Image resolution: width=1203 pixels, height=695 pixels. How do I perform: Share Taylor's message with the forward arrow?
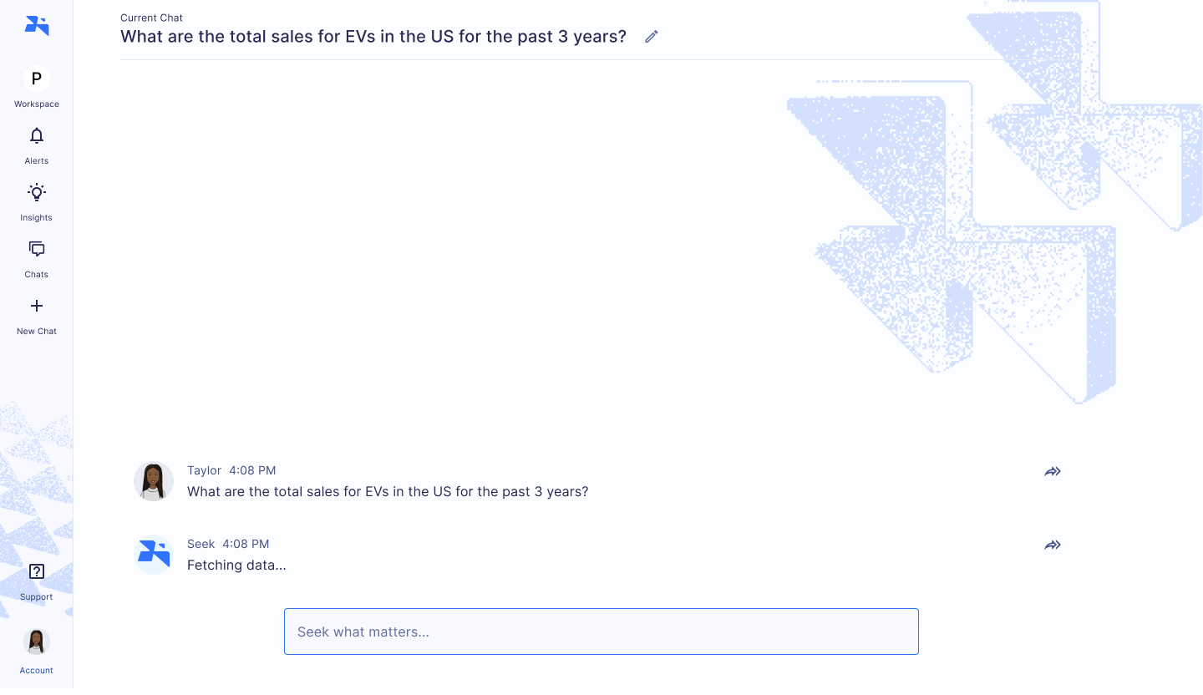pyautogui.click(x=1053, y=471)
